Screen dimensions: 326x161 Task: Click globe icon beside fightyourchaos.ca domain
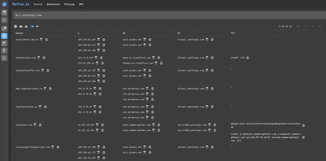pyautogui.click(x=45, y=107)
